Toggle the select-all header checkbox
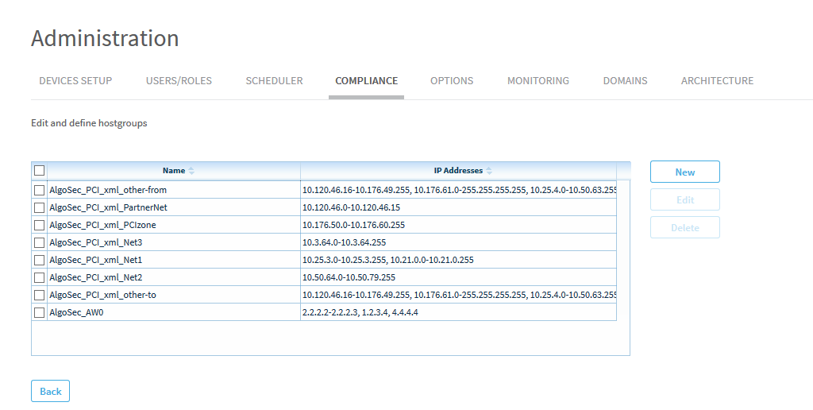The width and height of the screenshot is (813, 410). 40,171
